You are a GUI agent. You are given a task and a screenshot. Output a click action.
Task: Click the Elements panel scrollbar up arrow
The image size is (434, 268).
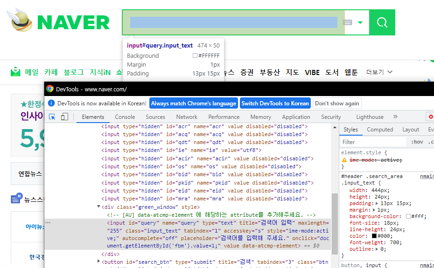[x=335, y=127]
